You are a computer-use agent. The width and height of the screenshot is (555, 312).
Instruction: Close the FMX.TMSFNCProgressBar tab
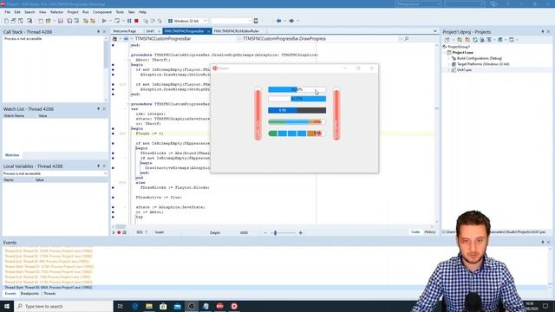[x=208, y=31]
